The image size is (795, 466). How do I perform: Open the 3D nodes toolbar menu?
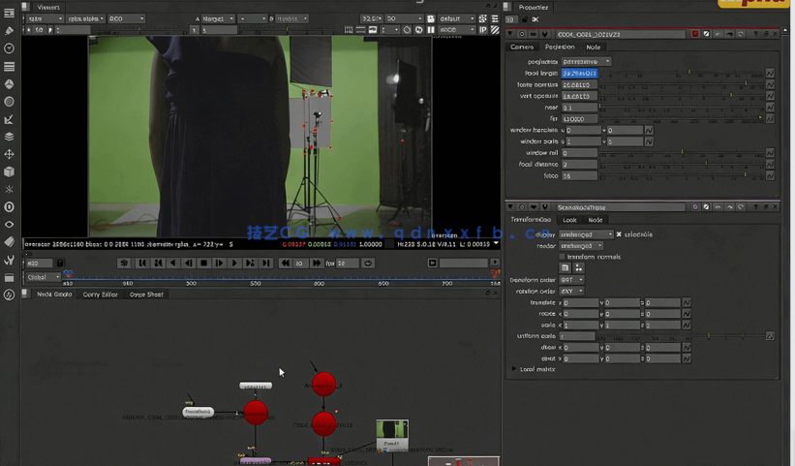point(9,171)
